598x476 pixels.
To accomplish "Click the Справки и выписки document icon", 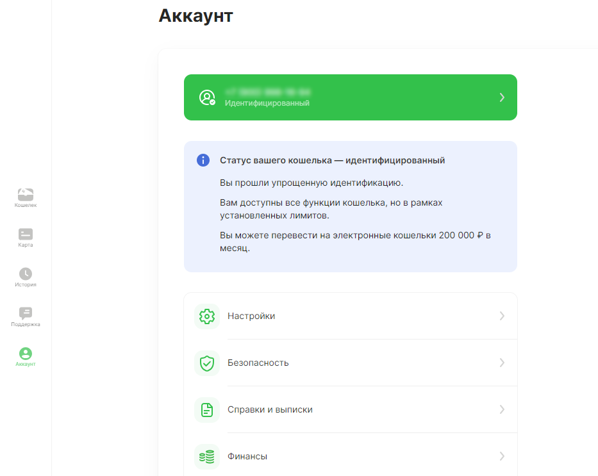I will point(207,410).
